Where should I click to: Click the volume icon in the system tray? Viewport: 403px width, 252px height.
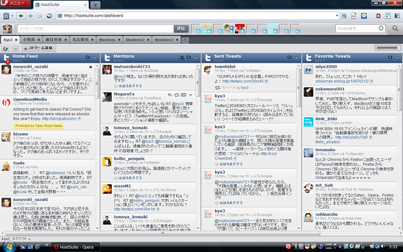[383, 246]
